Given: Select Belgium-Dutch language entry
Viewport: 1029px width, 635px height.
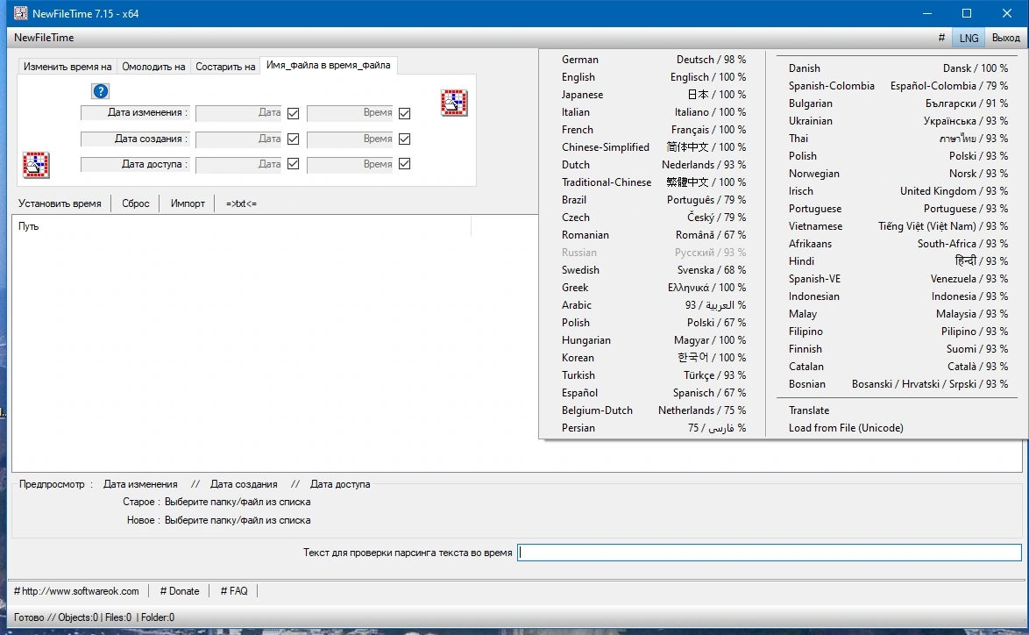Looking at the screenshot, I should pyautogui.click(x=654, y=410).
